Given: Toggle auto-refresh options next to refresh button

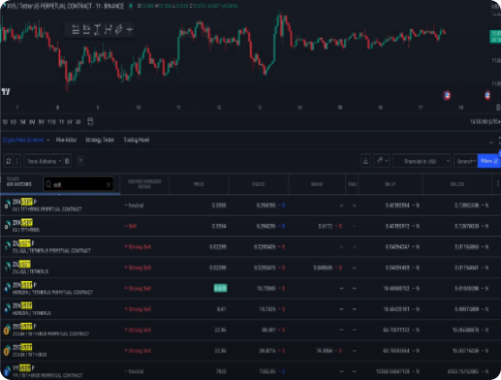Looking at the screenshot, I should tap(17, 161).
